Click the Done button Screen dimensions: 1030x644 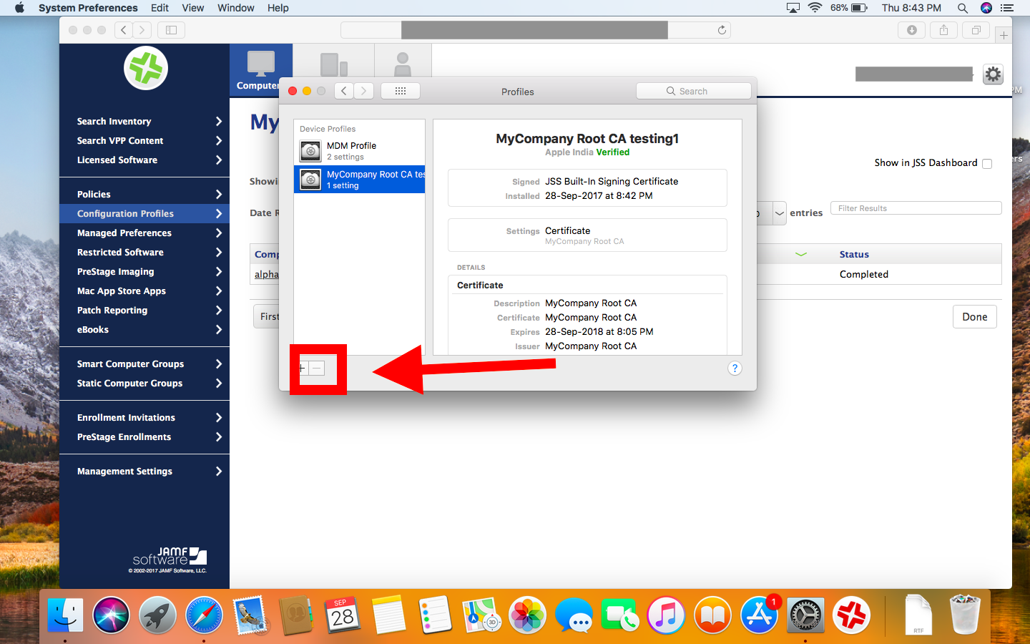pos(974,317)
